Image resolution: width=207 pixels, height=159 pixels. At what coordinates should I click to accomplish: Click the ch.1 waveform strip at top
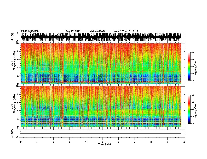click(101, 37)
